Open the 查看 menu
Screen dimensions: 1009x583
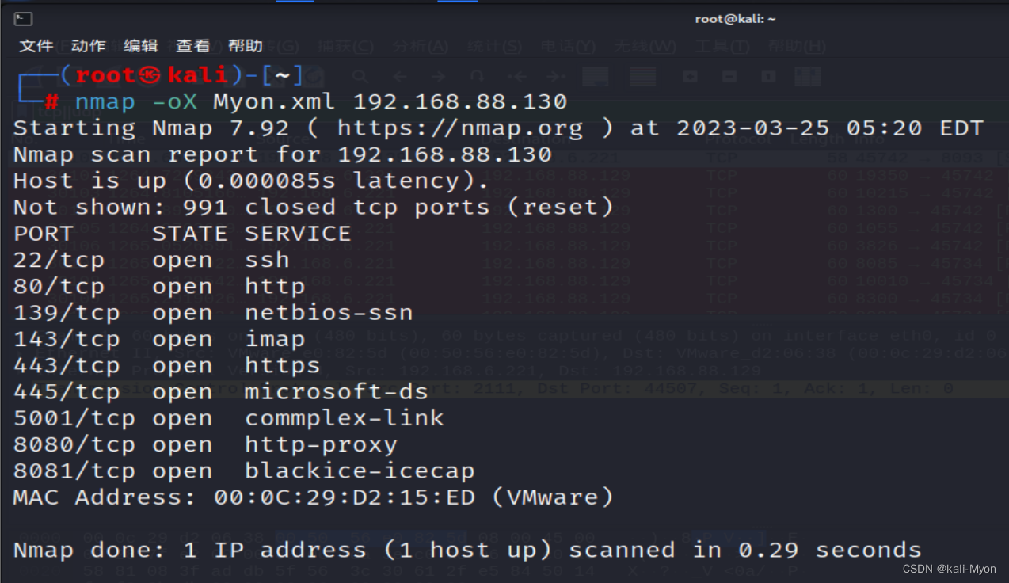(x=192, y=46)
